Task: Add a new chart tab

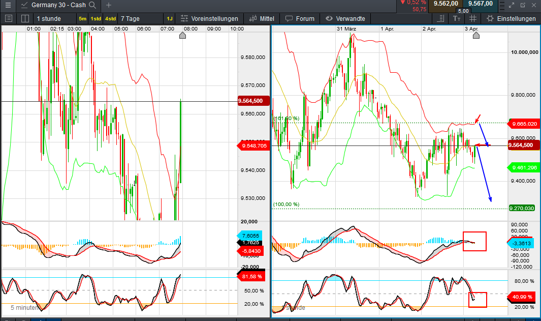Action: click(109, 5)
